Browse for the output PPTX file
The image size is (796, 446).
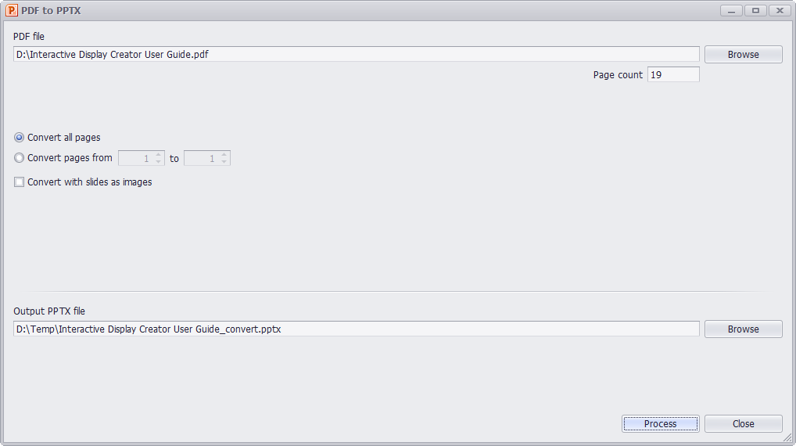pos(743,329)
